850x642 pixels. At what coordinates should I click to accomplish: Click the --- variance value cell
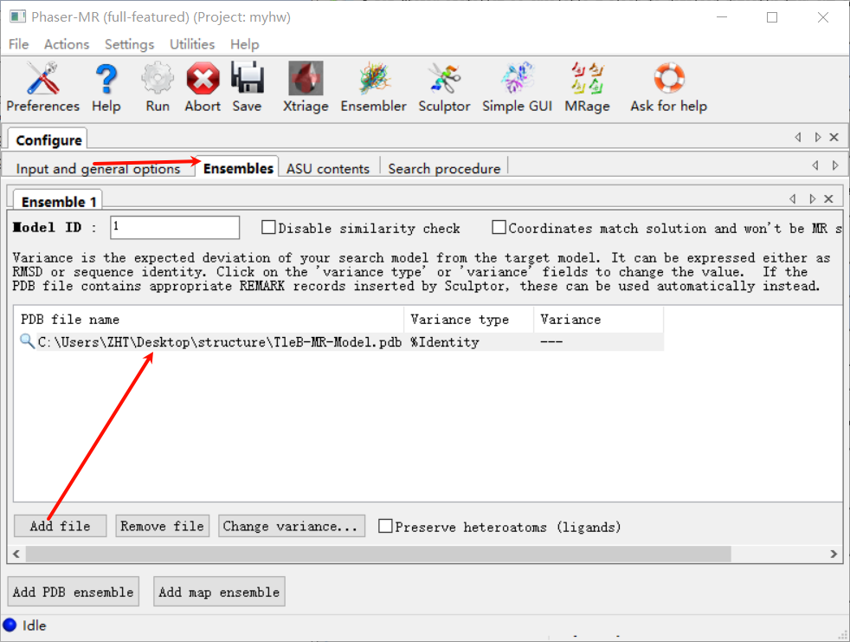[552, 342]
